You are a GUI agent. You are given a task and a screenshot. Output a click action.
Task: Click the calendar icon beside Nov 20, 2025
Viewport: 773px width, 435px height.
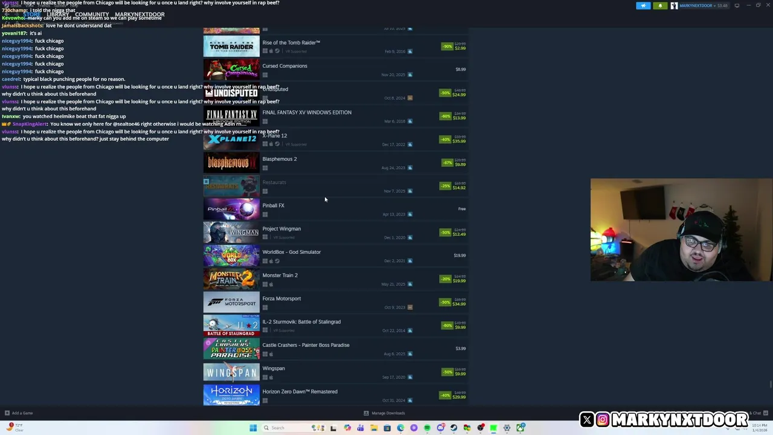coord(409,75)
